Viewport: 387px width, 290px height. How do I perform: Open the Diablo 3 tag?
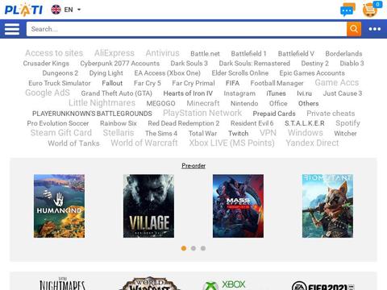tap(352, 64)
